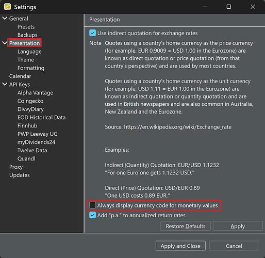Click the Restore Defaults button
Screen dimensions: 265x258
[x=186, y=226]
